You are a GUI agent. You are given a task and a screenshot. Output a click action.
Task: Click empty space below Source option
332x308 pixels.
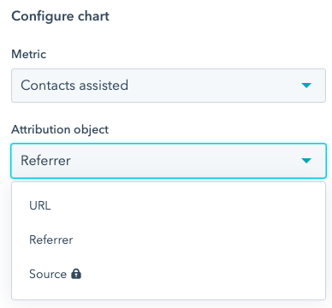(x=169, y=295)
